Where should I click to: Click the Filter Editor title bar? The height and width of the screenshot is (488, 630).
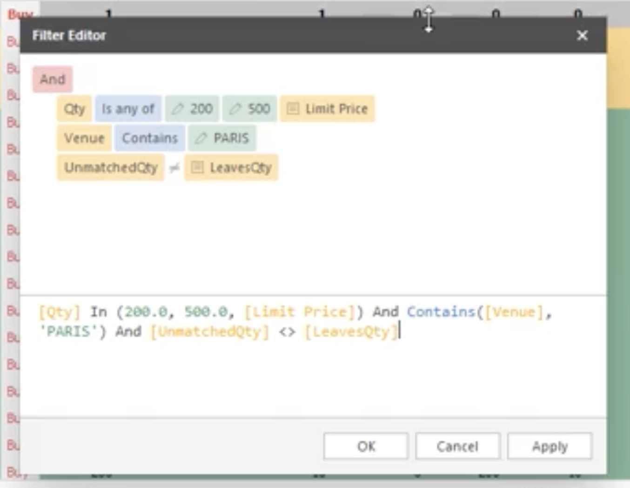[279, 35]
